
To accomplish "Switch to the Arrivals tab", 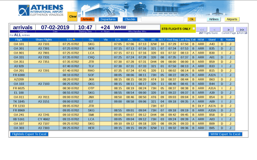I will [x=87, y=19].
